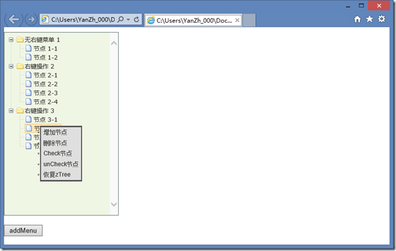Click the file icon of 节点 1-2
The height and width of the screenshot is (251, 396).
[x=29, y=57]
